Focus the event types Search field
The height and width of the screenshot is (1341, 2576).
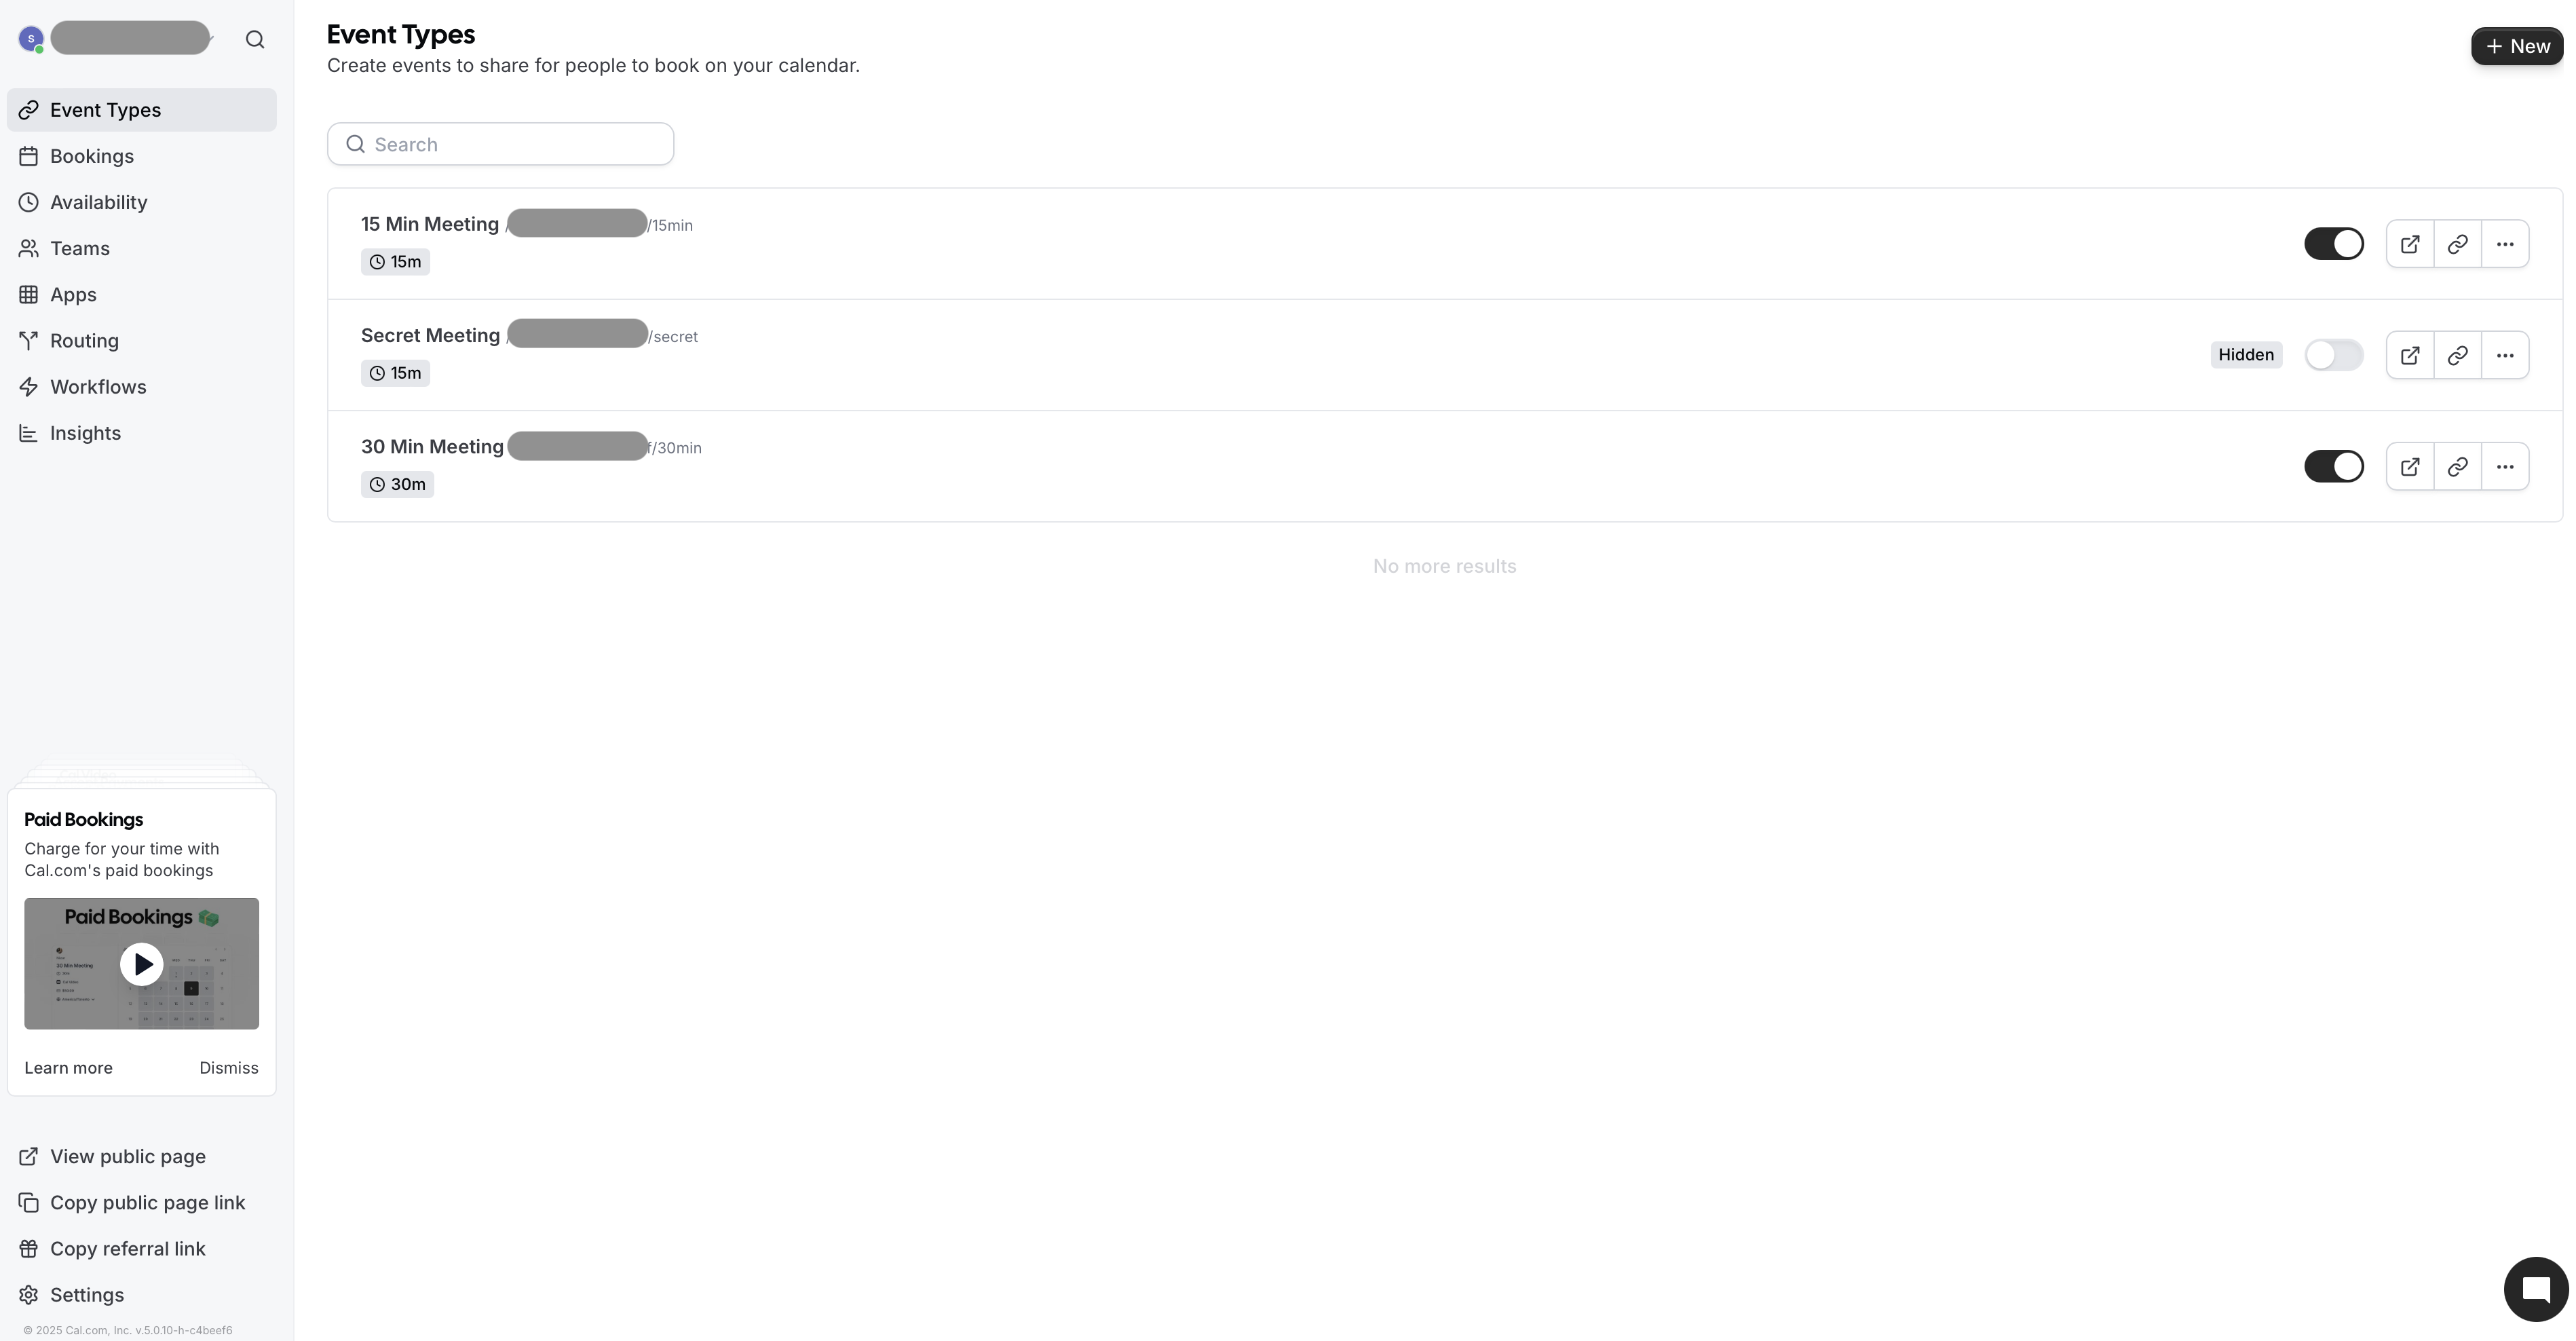pos(500,144)
